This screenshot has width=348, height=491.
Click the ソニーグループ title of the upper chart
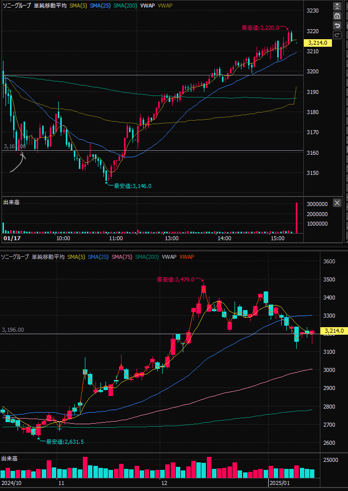point(17,6)
